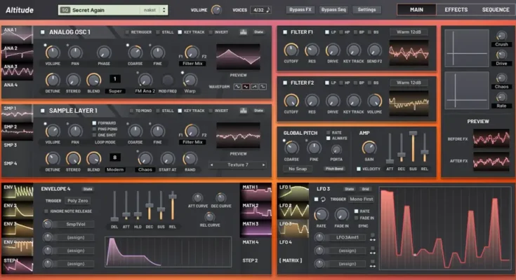Open the MATRIX tab

(x=291, y=260)
